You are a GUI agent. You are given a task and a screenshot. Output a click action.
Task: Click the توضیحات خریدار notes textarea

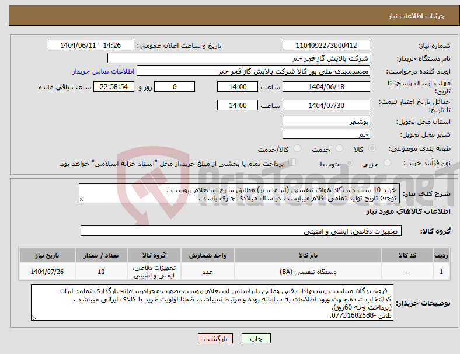click(x=212, y=303)
